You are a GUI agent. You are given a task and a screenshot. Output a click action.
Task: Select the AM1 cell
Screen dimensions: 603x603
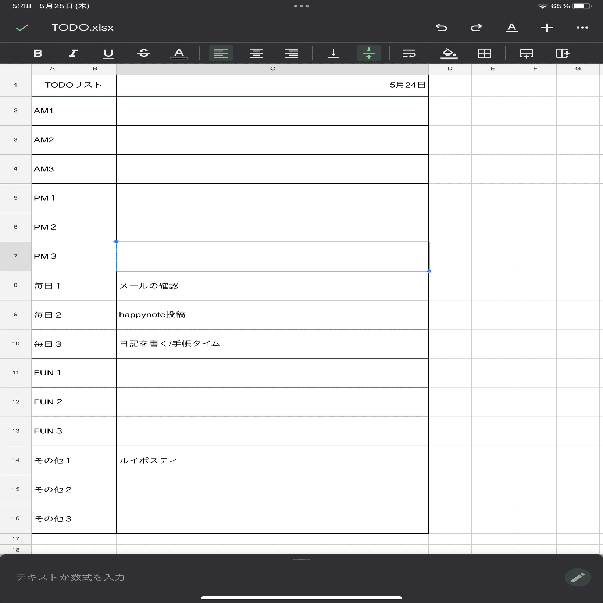tap(53, 111)
